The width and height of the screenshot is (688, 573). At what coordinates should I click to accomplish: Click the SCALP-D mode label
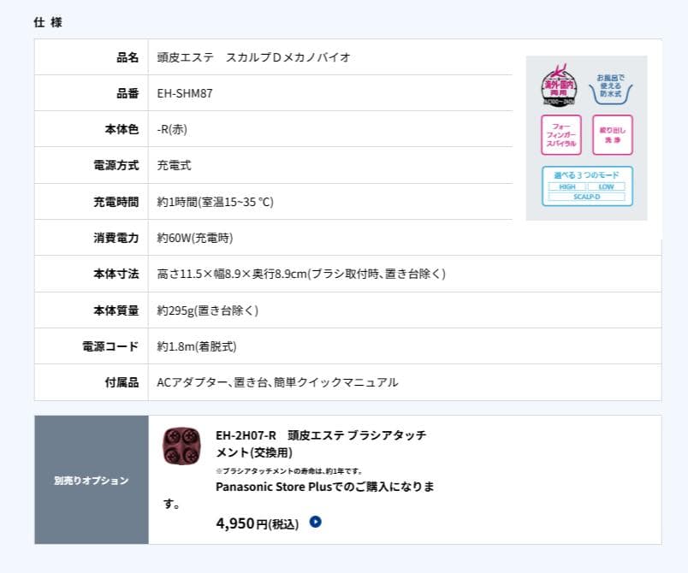(x=587, y=198)
